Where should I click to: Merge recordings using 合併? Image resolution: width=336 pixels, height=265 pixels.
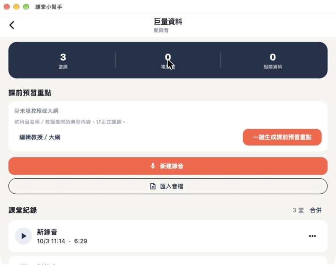click(x=316, y=210)
